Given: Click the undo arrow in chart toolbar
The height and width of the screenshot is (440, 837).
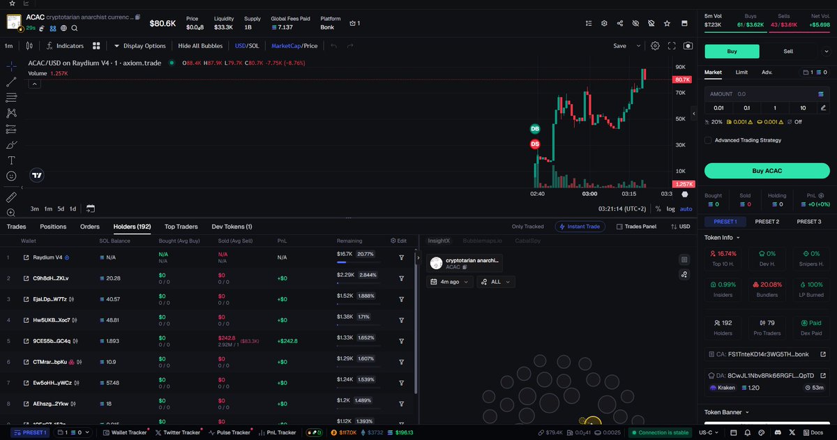Looking at the screenshot, I should (333, 46).
